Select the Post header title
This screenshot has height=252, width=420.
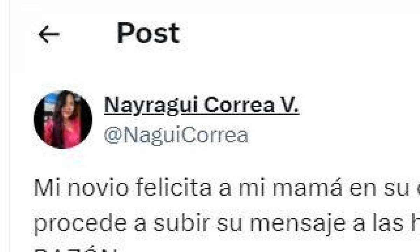148,33
